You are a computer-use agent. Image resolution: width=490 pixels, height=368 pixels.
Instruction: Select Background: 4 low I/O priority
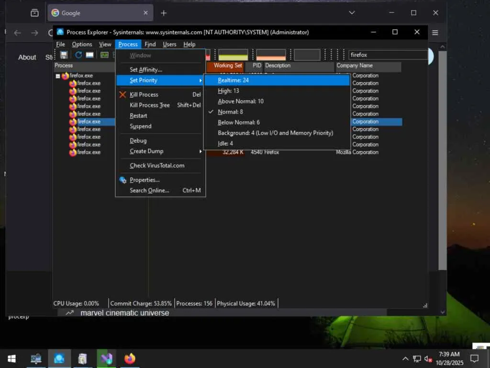pos(277,133)
